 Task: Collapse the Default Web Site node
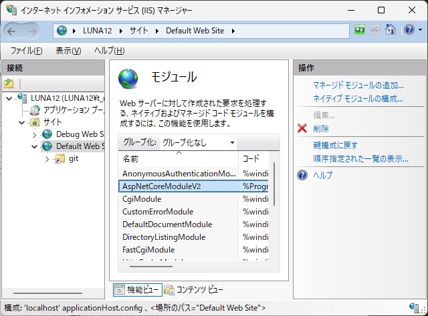34,146
